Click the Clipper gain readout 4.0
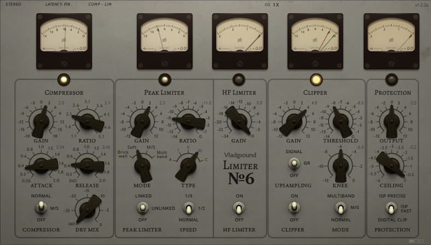 coord(314,103)
